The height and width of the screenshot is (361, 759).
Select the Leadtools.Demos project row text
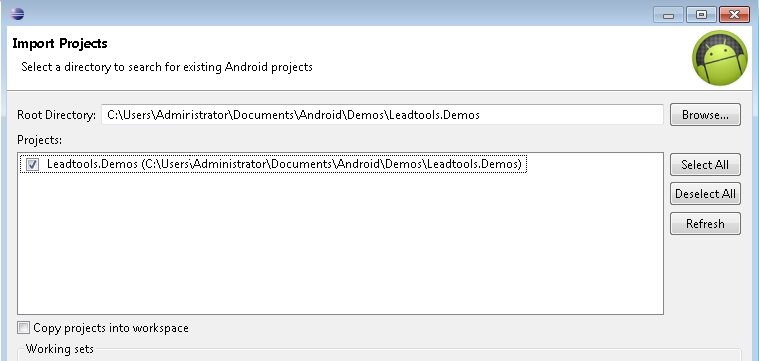tap(283, 164)
